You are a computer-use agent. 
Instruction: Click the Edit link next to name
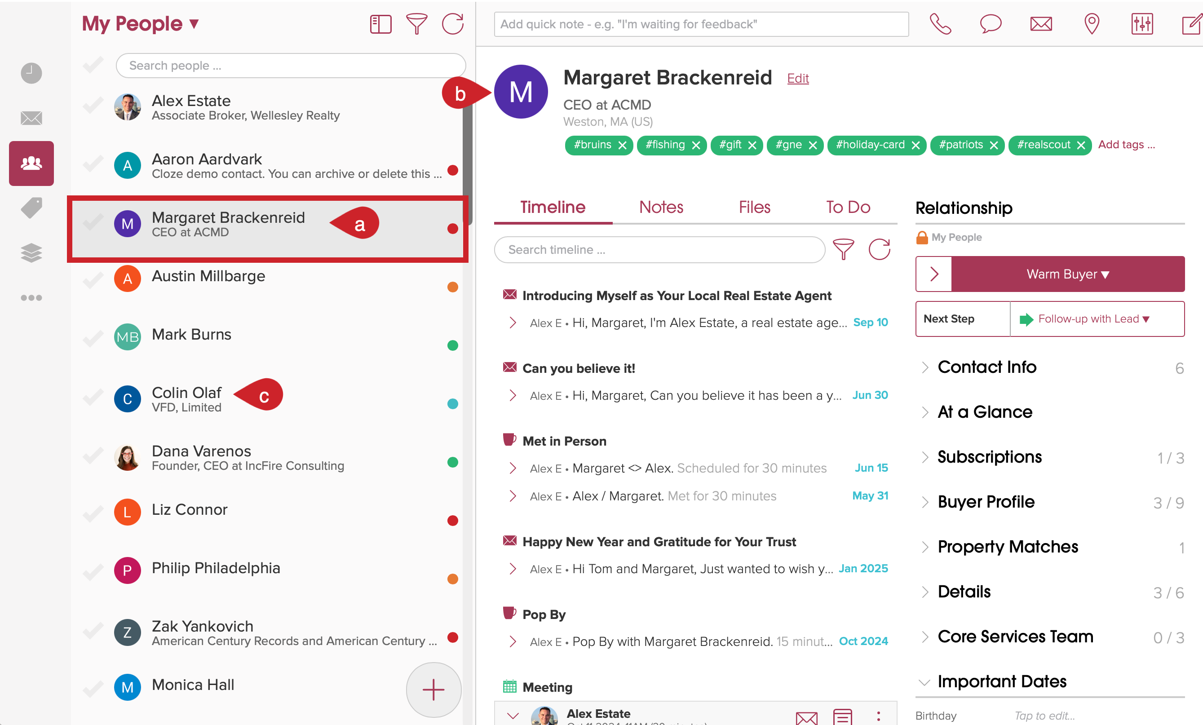tap(797, 79)
